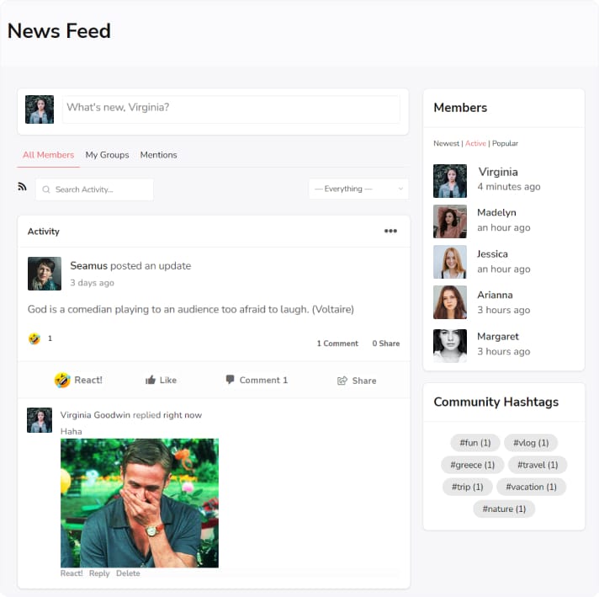Click the Share button on Seamus's post

[357, 381]
